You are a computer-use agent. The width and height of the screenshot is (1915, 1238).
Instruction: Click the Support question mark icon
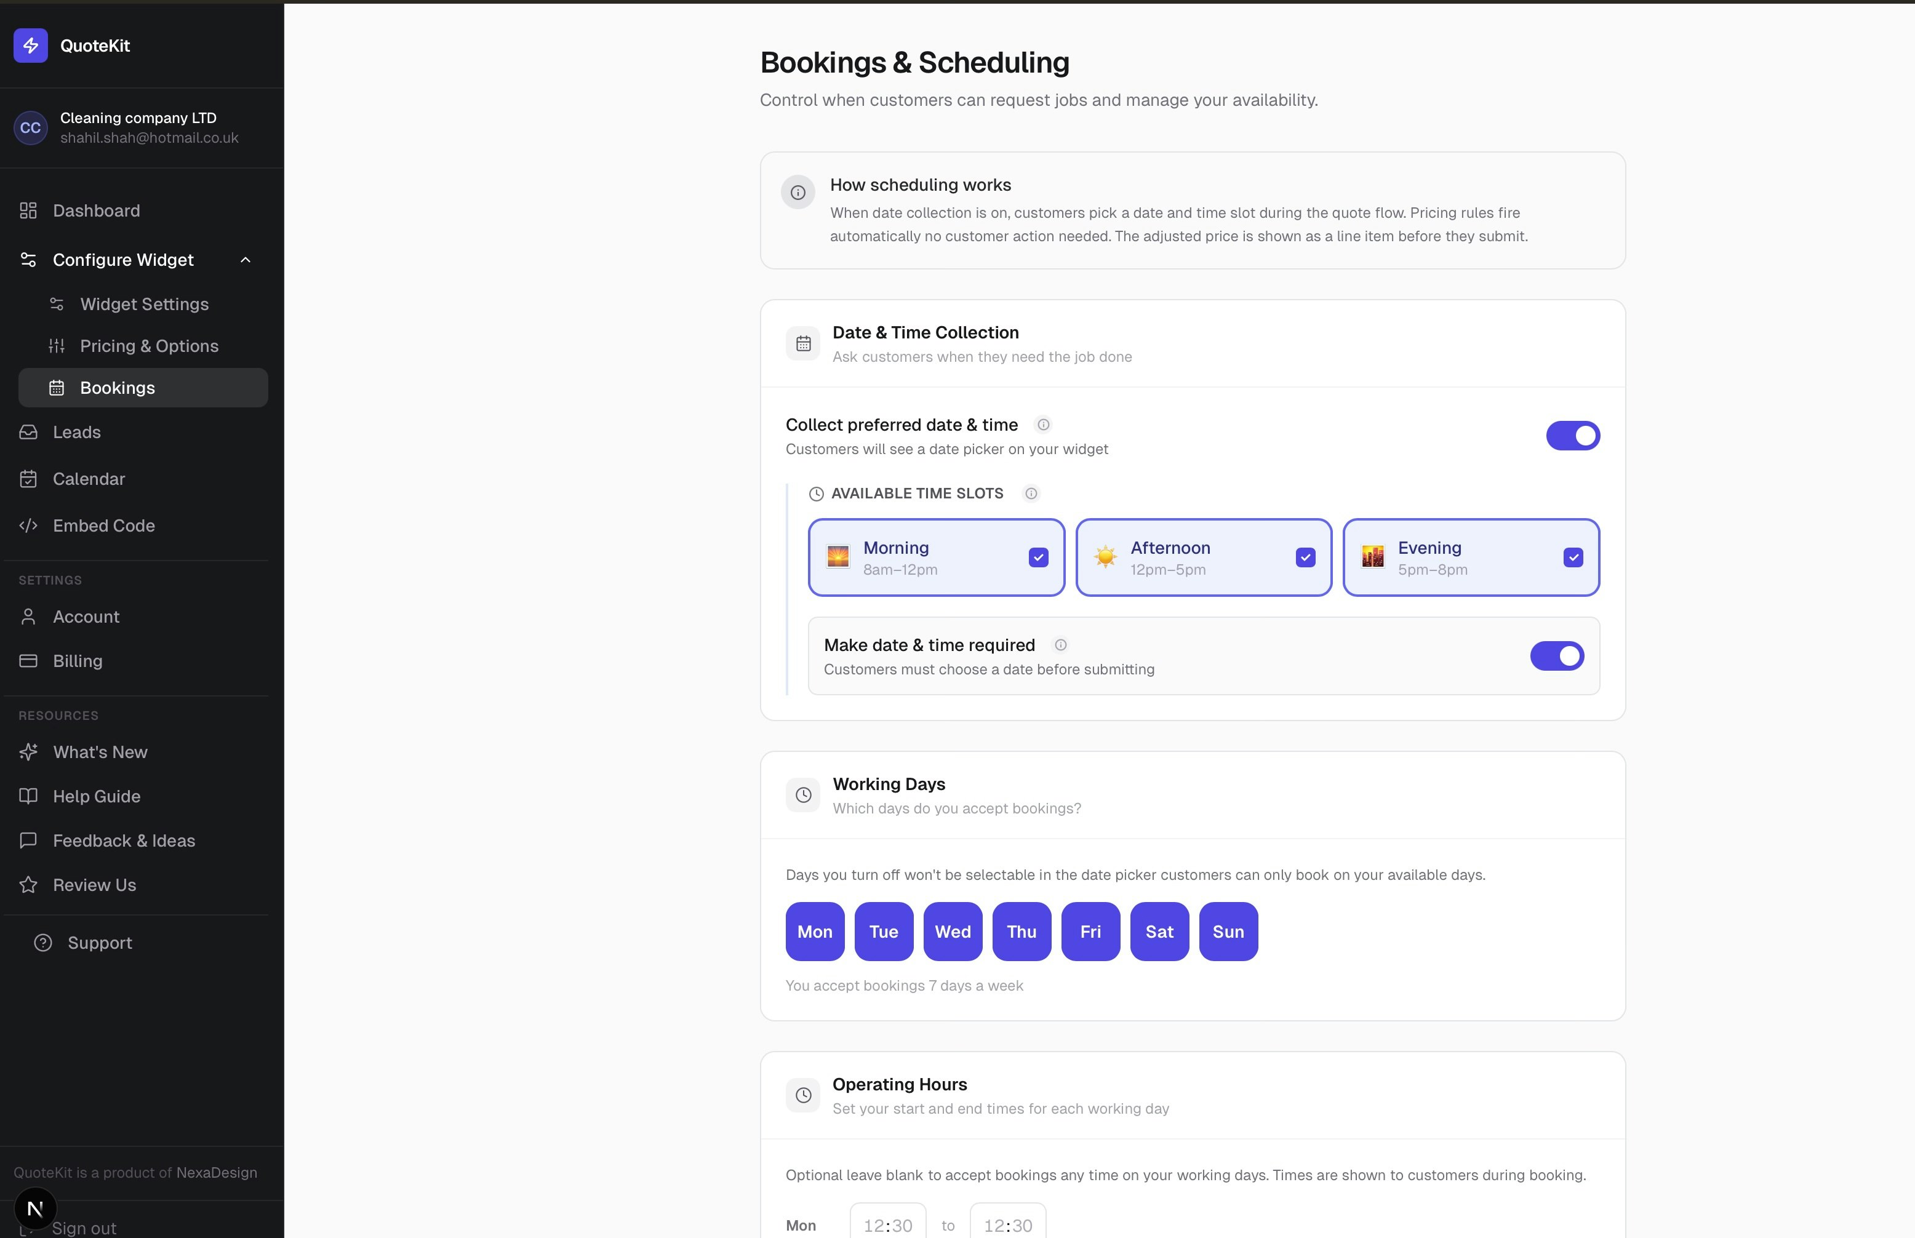tap(44, 943)
